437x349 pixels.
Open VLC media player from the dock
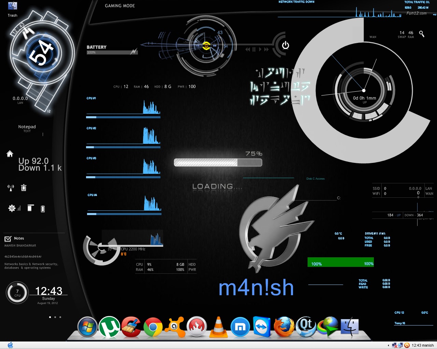[x=218, y=327]
